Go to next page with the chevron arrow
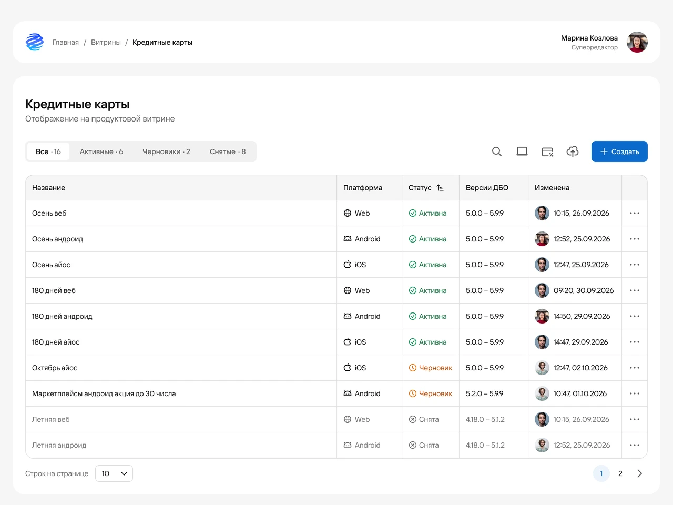 639,473
